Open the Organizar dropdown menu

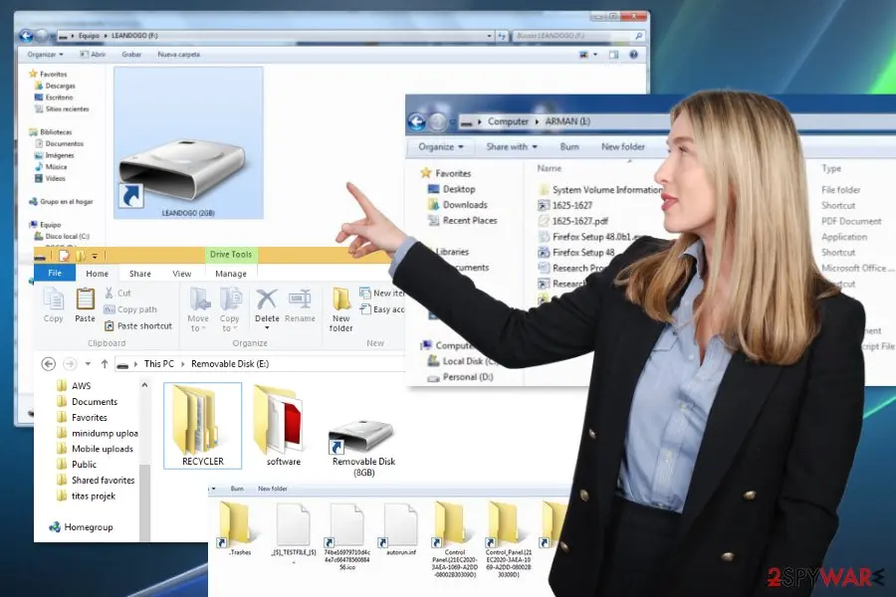point(45,55)
